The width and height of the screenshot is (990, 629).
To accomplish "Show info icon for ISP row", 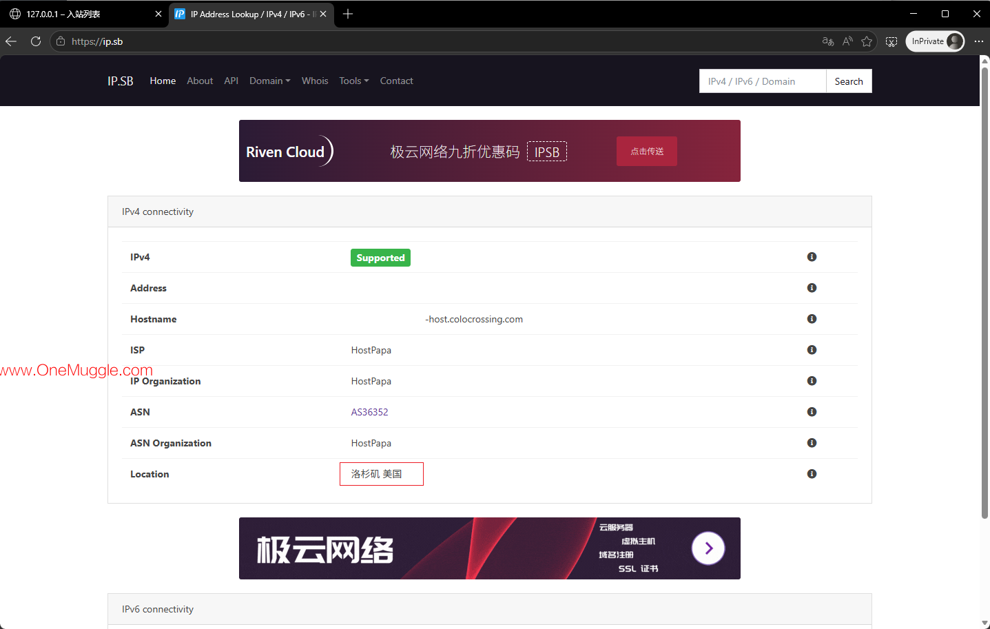I will [812, 350].
